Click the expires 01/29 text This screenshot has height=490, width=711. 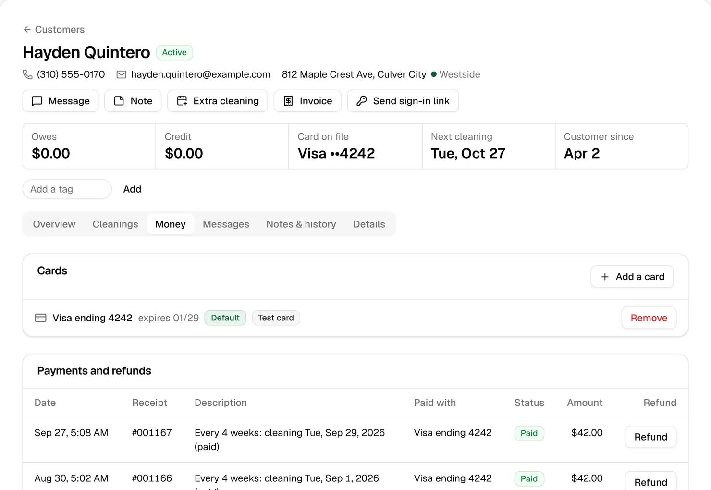(x=169, y=318)
